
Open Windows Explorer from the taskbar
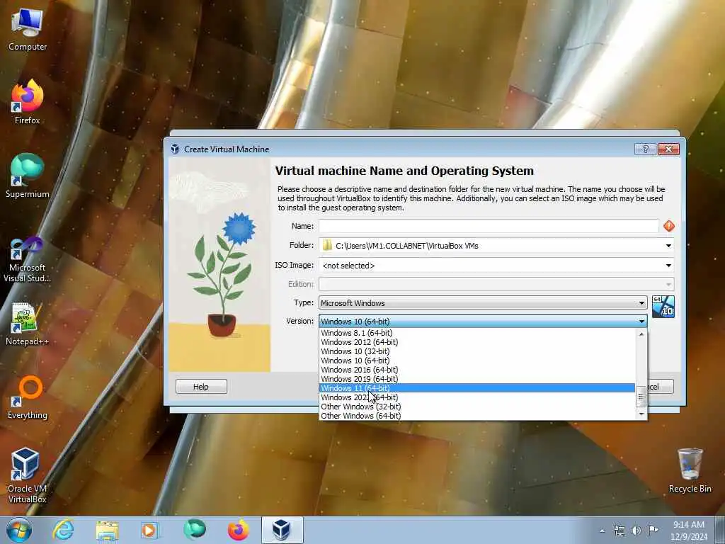click(107, 530)
